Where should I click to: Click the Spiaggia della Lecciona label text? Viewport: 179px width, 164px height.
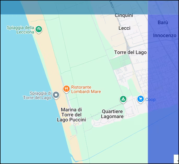click(20, 30)
